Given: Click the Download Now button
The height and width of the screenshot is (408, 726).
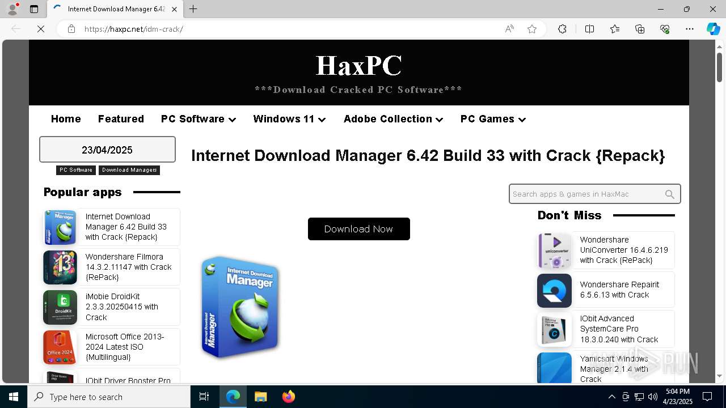Looking at the screenshot, I should coord(358,229).
